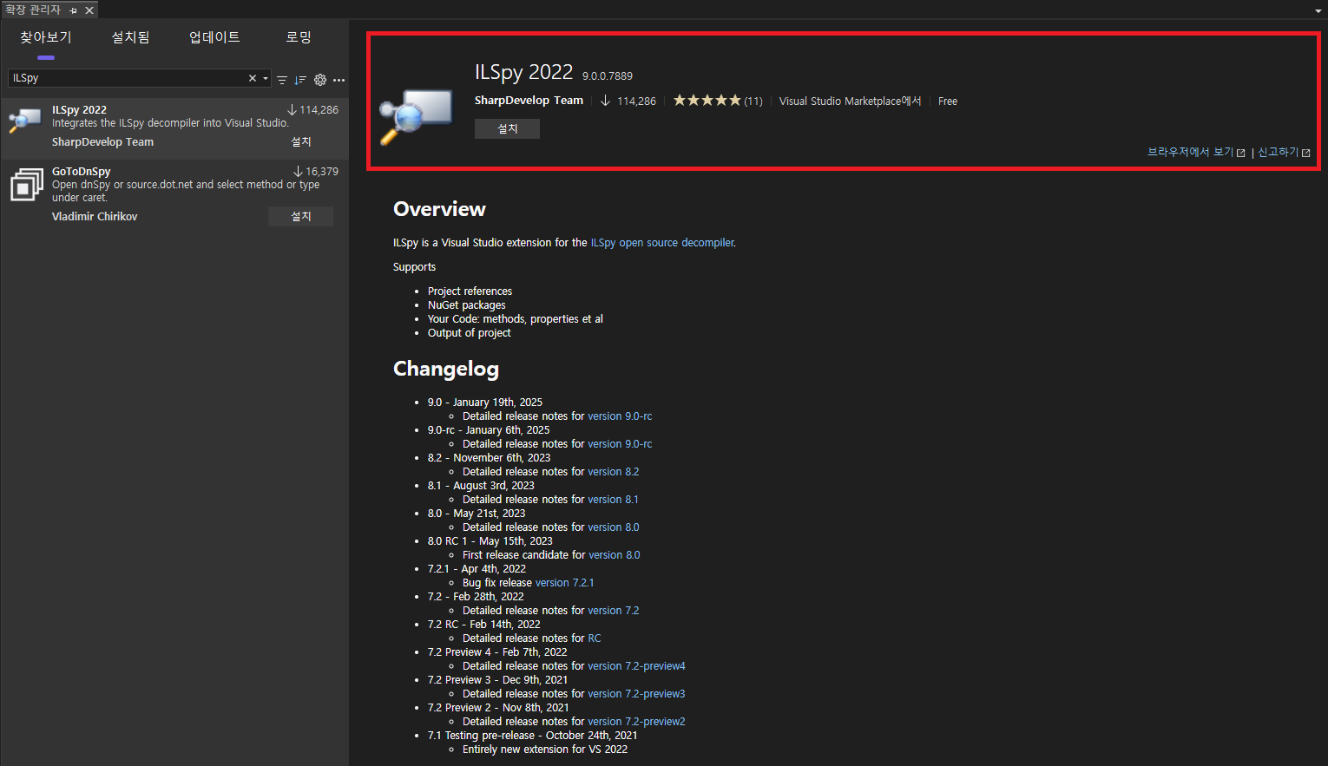Open the document window list dropdown arrow
Image resolution: width=1328 pixels, height=766 pixels.
pyautogui.click(x=1318, y=10)
